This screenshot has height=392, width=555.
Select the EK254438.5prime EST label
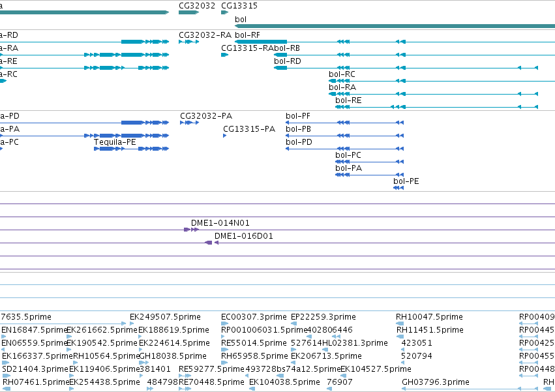(105, 382)
